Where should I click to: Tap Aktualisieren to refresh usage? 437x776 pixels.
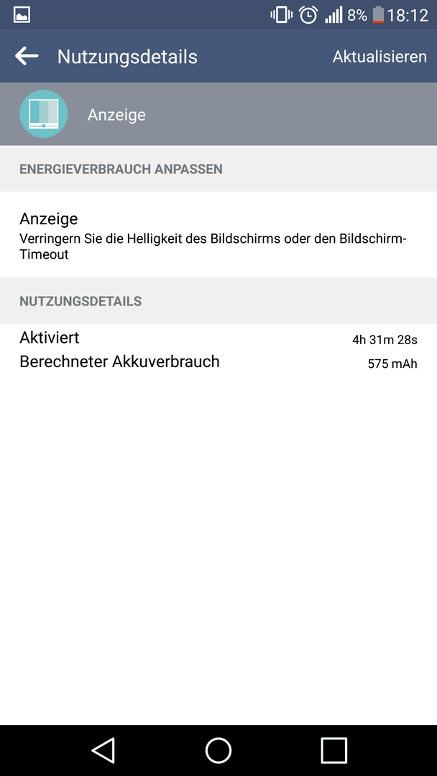[x=379, y=57]
